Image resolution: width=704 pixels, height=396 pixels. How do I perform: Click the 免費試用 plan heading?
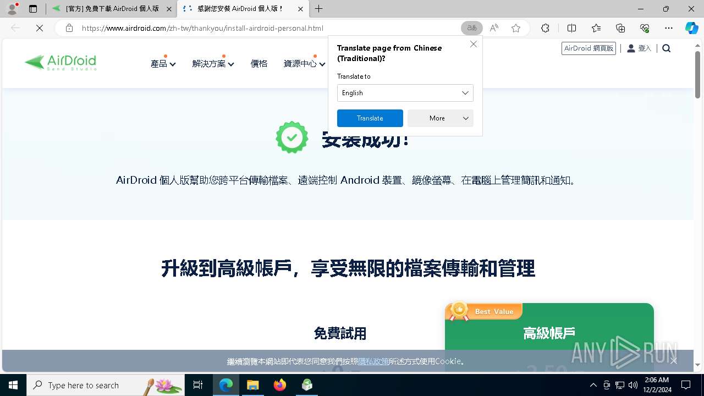tap(340, 333)
